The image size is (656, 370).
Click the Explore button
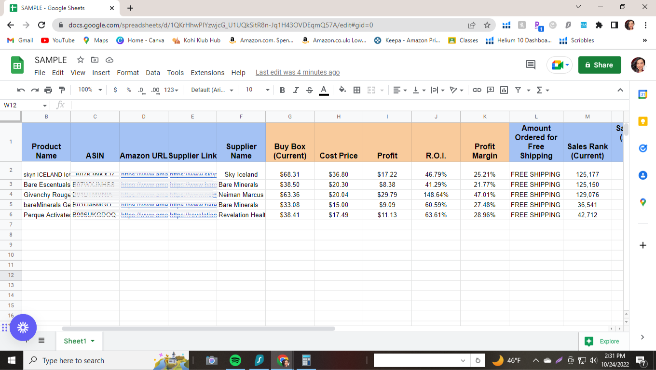pyautogui.click(x=602, y=342)
